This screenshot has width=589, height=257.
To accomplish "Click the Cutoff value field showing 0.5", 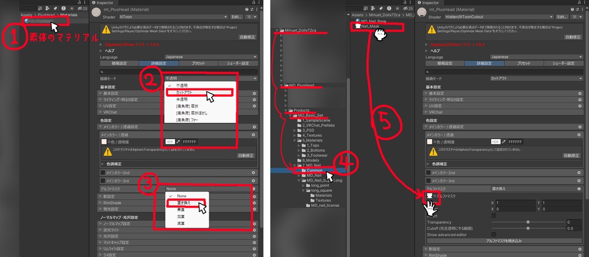I will point(575,228).
